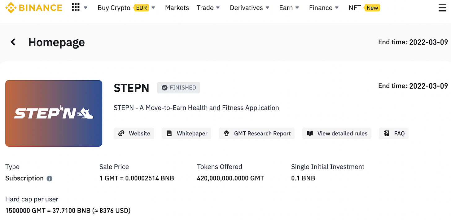The image size is (451, 220).
Task: Expand the Trade dropdown arrow
Action: (218, 8)
